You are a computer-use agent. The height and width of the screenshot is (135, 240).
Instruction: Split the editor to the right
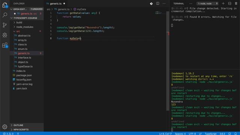[157, 3]
